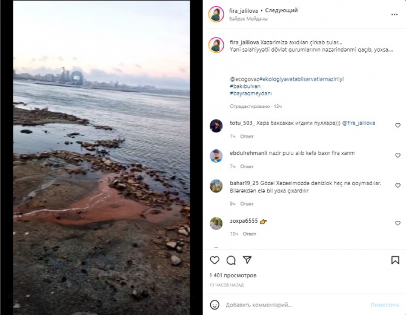
Task: Open the #bayraqmeydanı hashtag
Action: [251, 93]
